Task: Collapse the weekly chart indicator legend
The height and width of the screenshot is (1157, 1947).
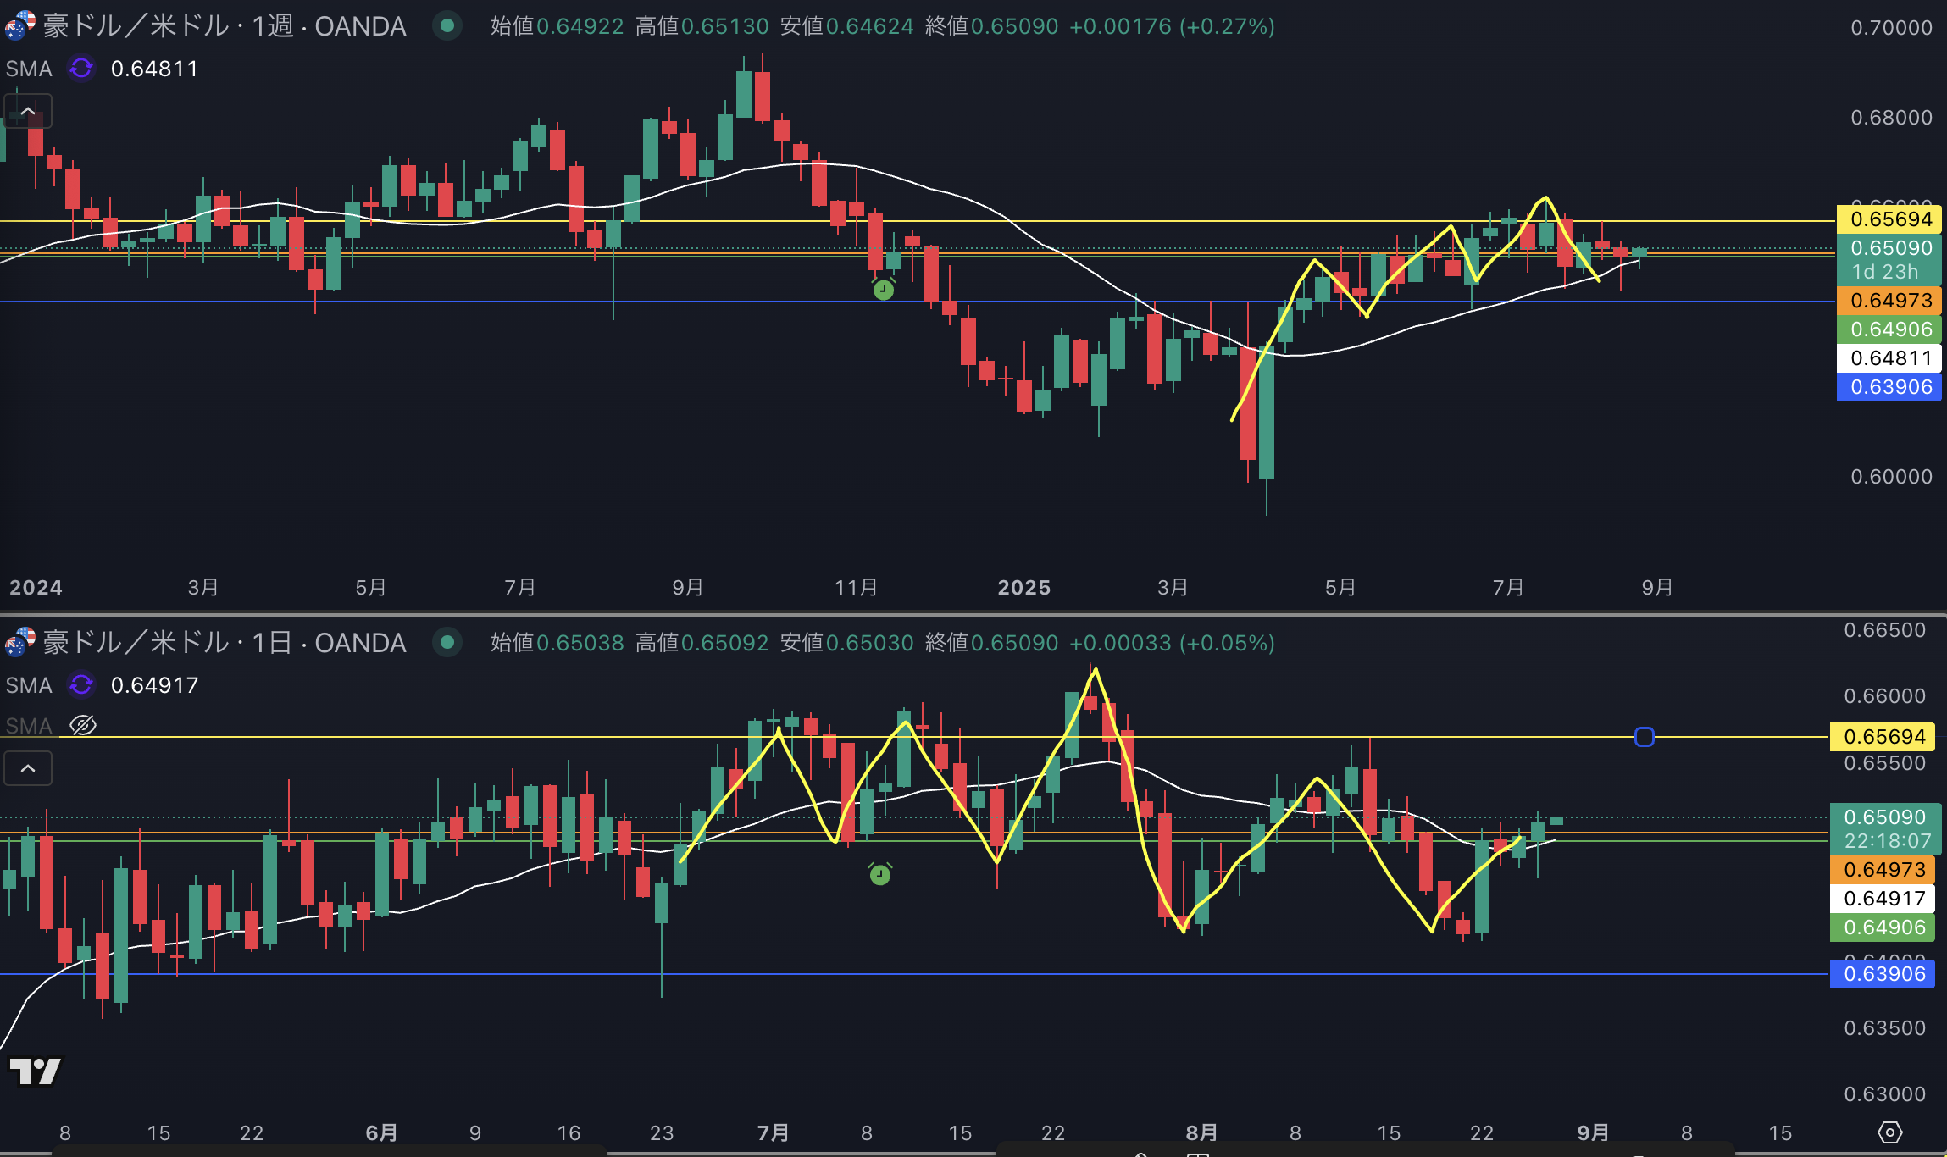Action: (x=27, y=111)
